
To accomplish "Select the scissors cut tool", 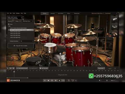I will [x=14, y=68].
